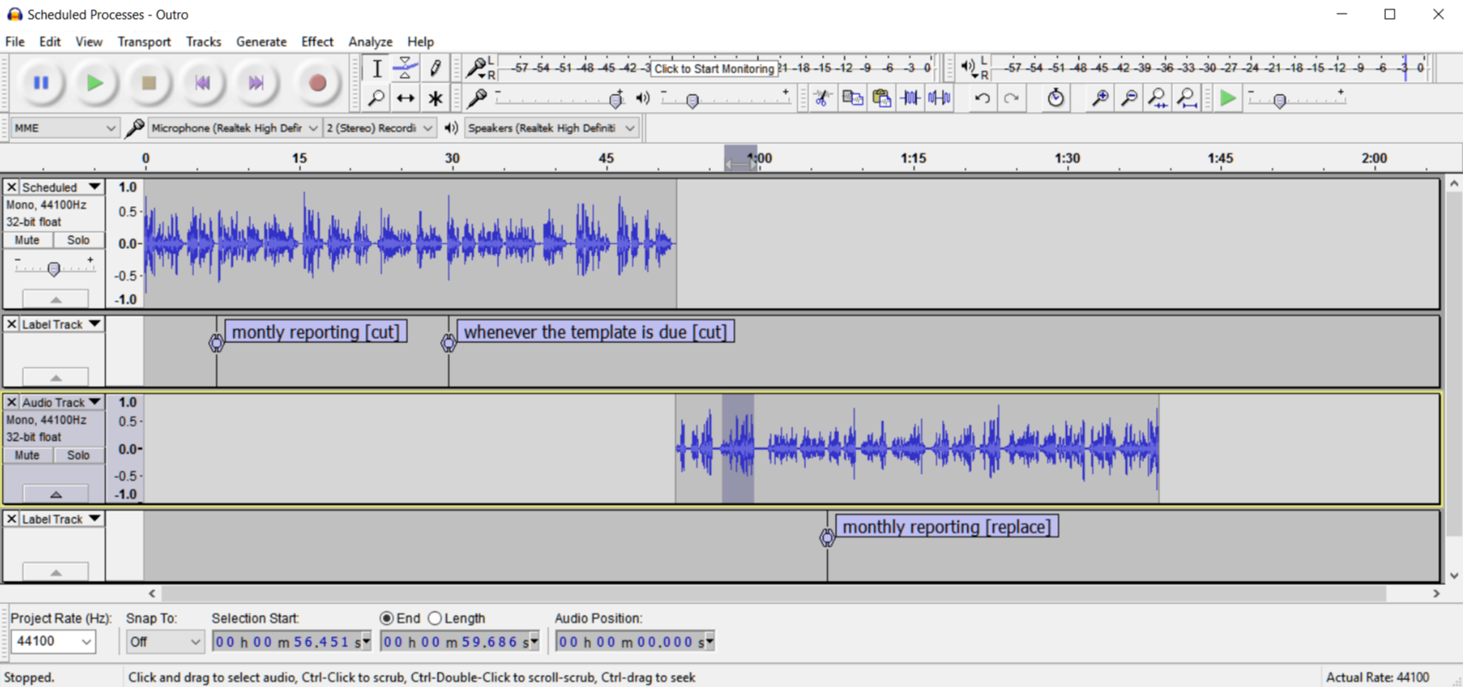Screen dimensions: 1463x687
Task: Click the Trim Audio icon
Action: point(910,98)
